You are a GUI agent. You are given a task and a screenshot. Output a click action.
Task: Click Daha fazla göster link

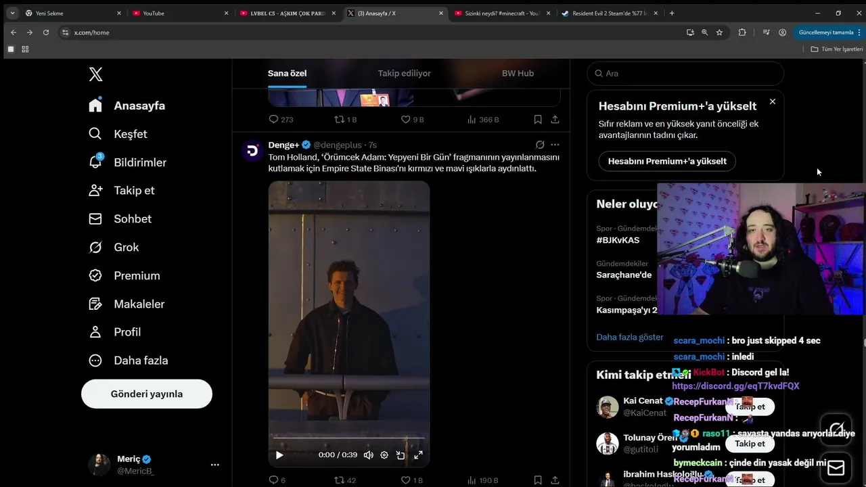[630, 337]
